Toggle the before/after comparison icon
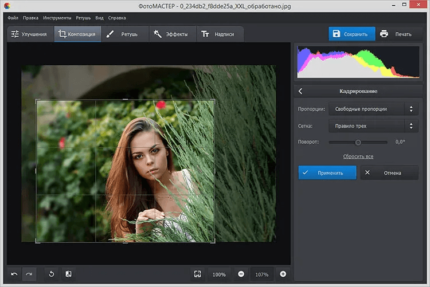The width and height of the screenshot is (430, 287). (x=68, y=274)
